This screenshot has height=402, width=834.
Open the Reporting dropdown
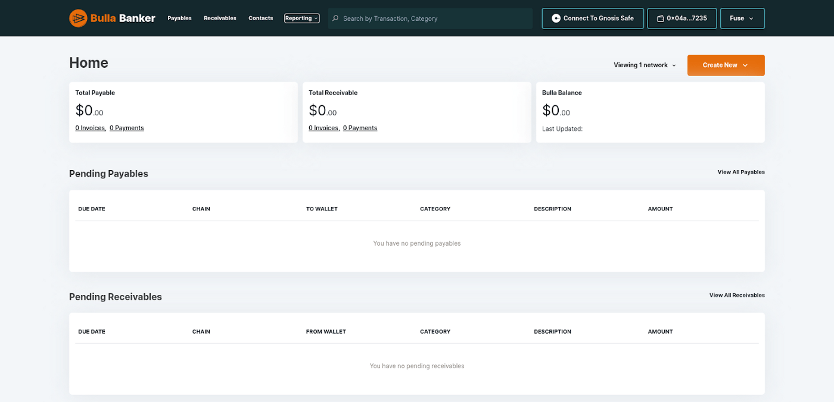point(301,18)
